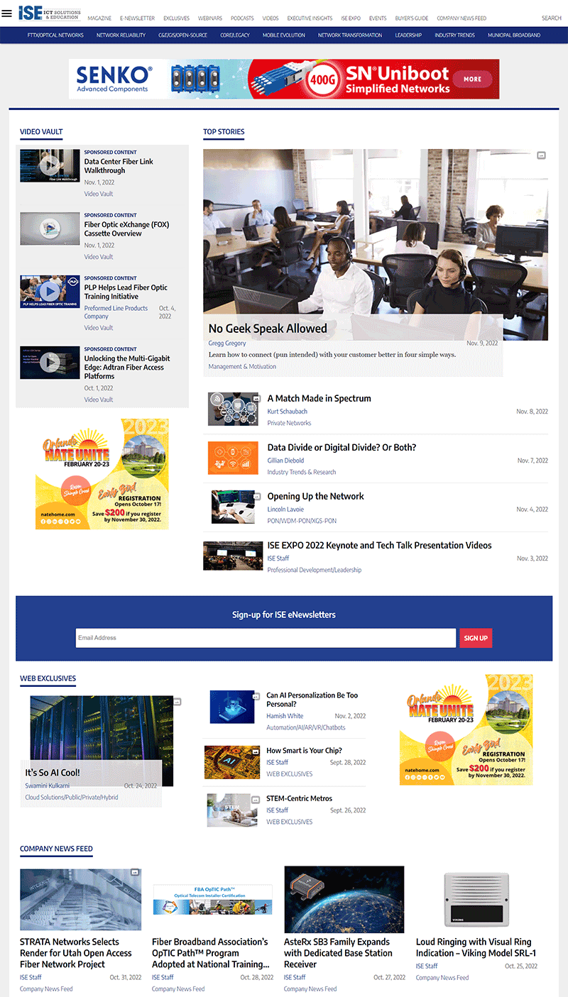This screenshot has width=568, height=997.
Task: Open the Top Stories section heading
Action: tap(224, 132)
